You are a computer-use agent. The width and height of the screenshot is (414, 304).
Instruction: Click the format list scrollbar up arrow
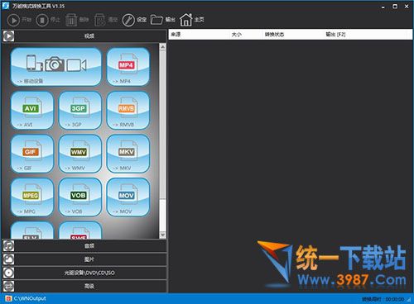163,47
